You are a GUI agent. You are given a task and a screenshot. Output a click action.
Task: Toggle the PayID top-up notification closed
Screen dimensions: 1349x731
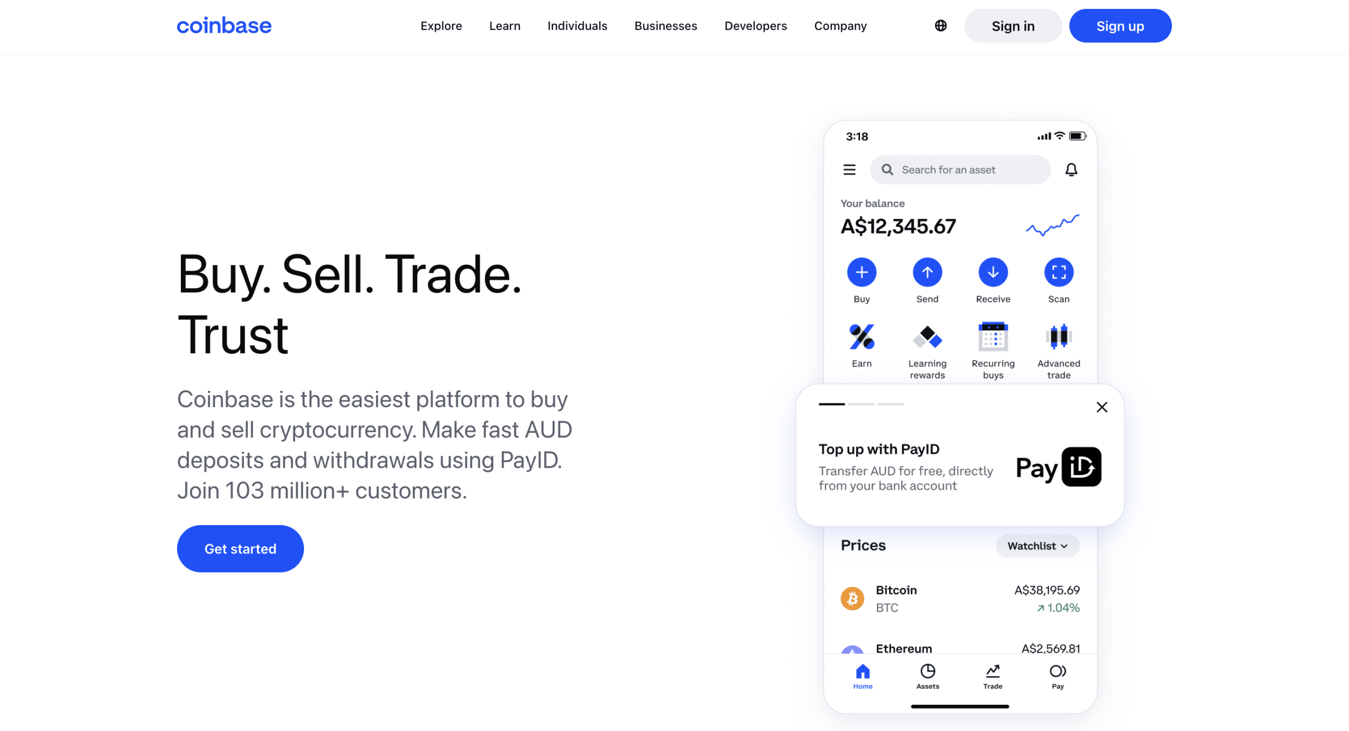tap(1101, 408)
